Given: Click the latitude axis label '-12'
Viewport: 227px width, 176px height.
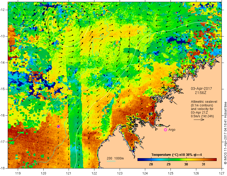Looking at the screenshot, I should point(3,10).
